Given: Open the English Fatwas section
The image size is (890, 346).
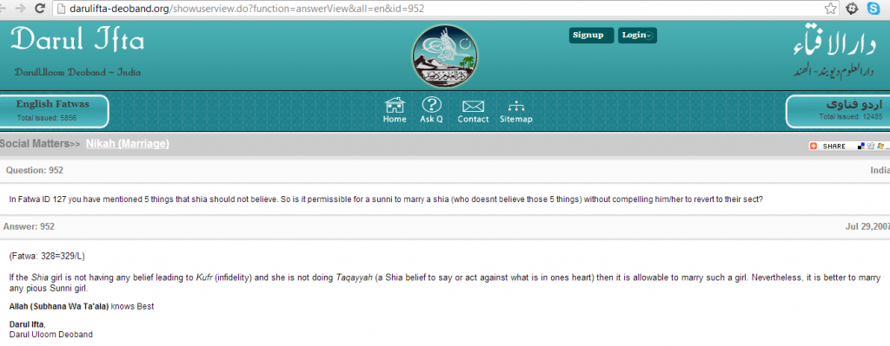Looking at the screenshot, I should pos(53,111).
